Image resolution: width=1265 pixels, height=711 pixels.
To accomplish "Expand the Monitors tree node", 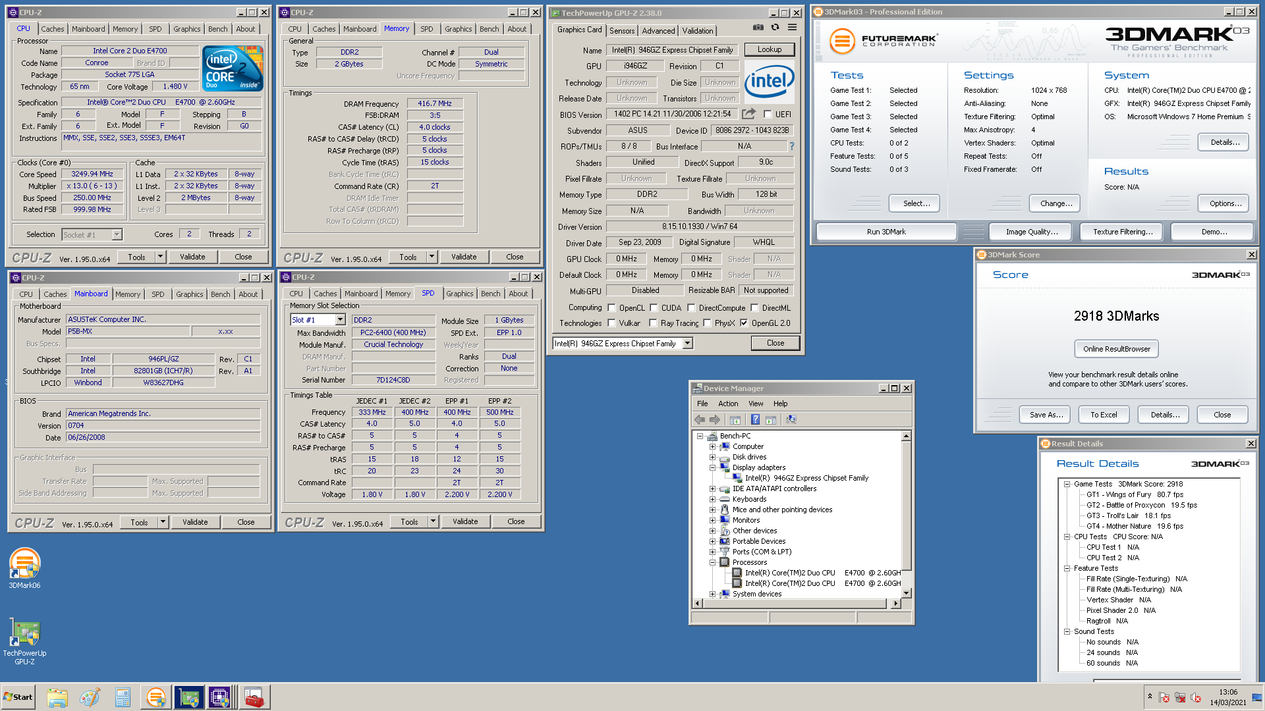I will (x=712, y=520).
